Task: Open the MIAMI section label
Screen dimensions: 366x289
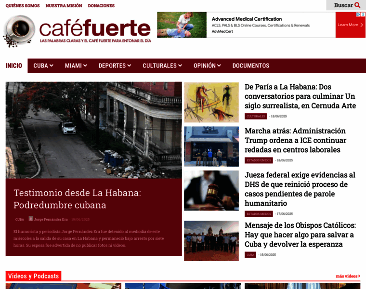Action: 73,66
